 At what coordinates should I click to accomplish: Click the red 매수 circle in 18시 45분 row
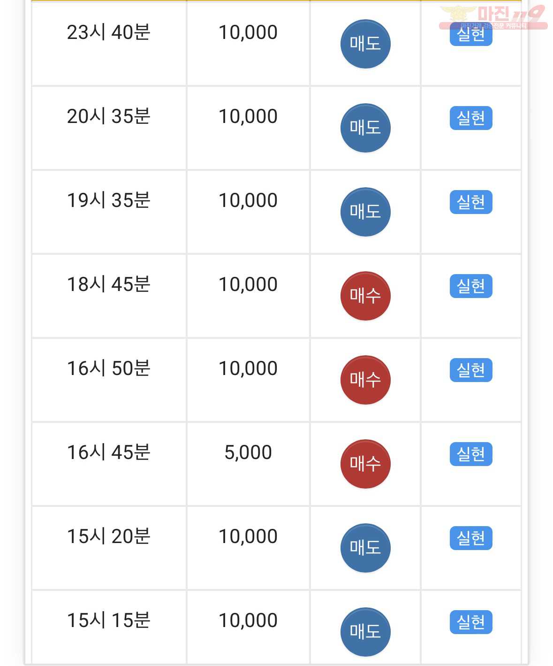365,296
